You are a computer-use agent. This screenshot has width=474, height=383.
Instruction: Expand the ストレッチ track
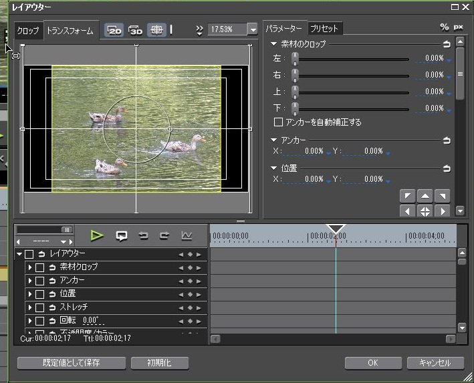tap(30, 307)
